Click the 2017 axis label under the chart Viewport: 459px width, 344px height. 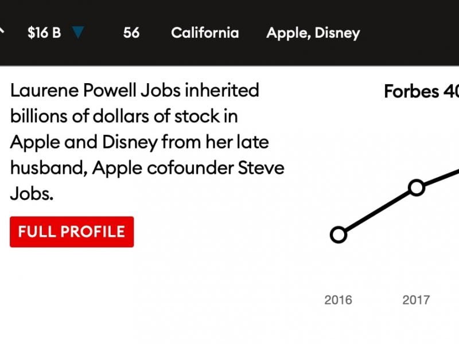(417, 298)
